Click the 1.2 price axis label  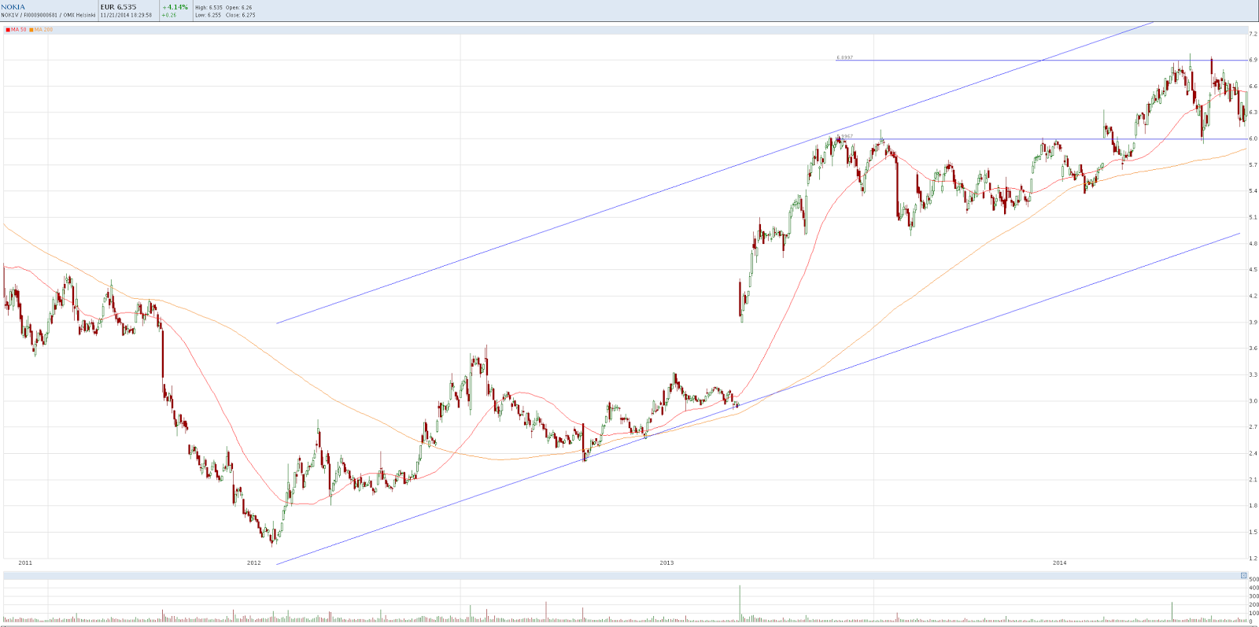1253,558
